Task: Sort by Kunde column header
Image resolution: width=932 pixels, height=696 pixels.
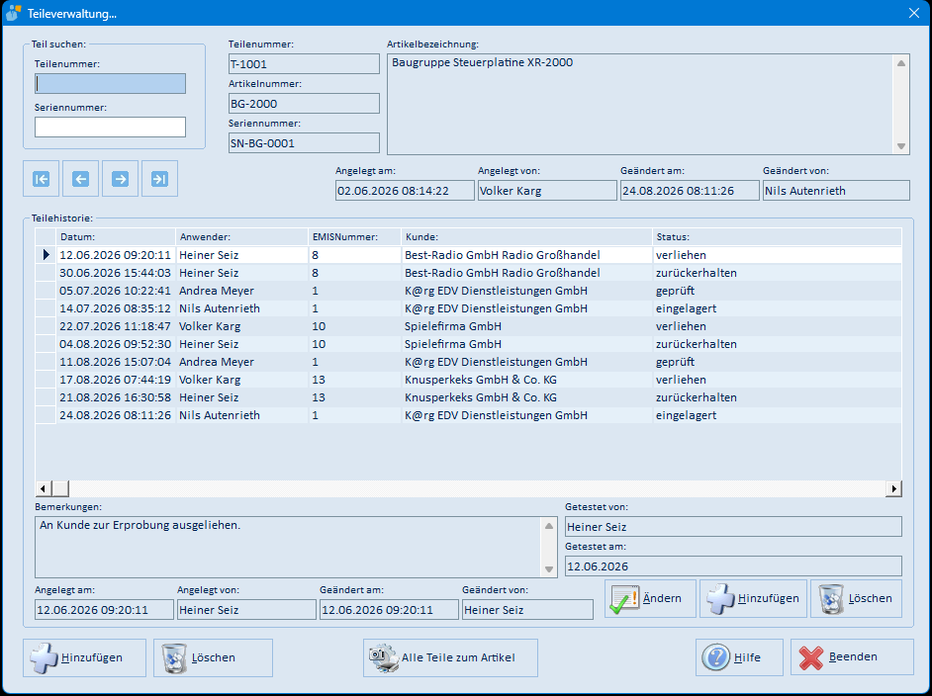Action: coord(526,237)
